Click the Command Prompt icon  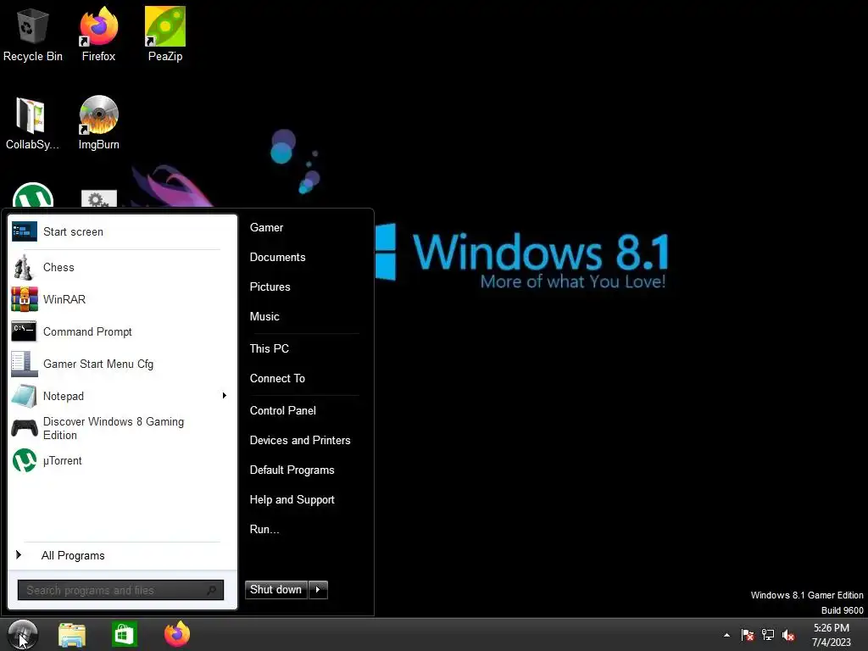[24, 331]
